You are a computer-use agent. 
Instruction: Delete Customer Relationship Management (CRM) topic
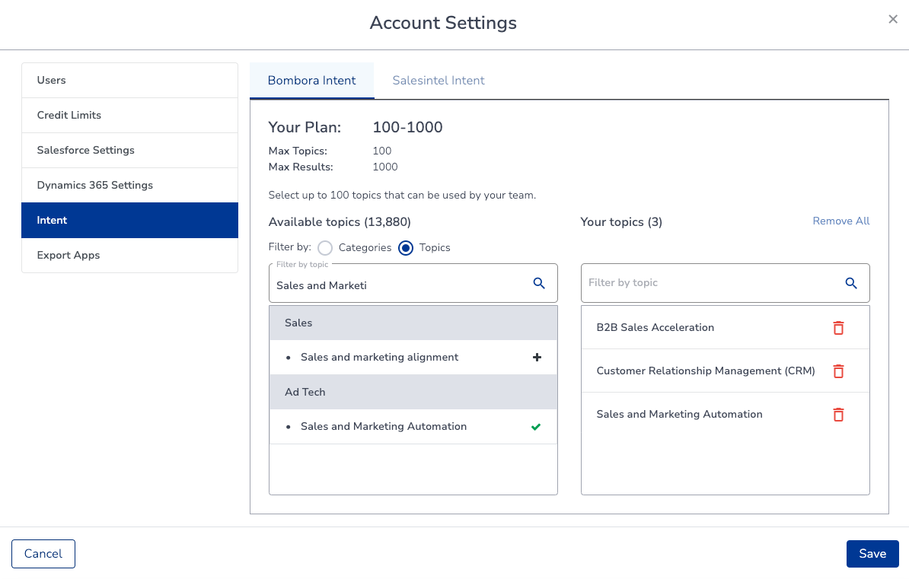pos(838,371)
